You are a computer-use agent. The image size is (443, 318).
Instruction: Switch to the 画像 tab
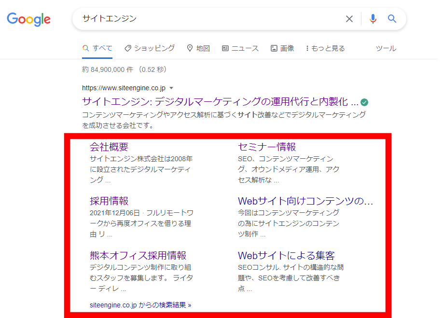point(282,48)
